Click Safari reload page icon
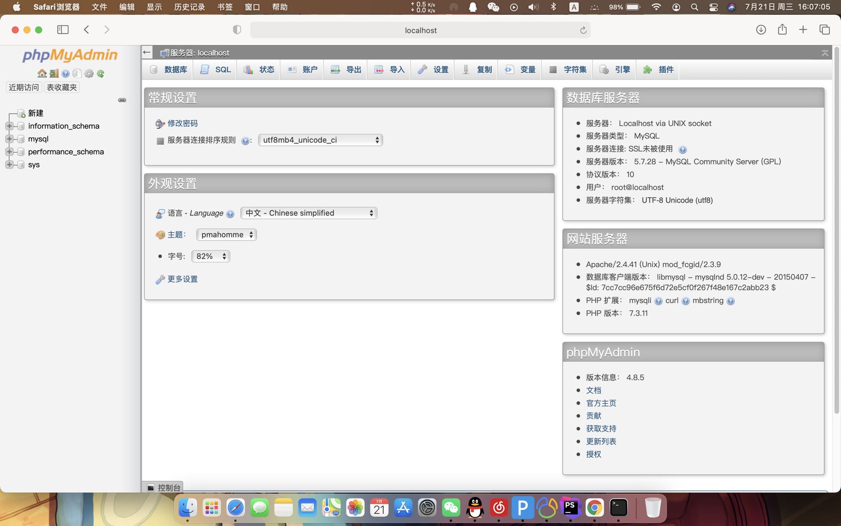Screen dimensions: 841x526 583,30
